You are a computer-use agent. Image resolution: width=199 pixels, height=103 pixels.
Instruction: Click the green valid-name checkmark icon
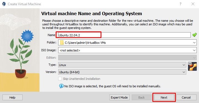pos(194,35)
